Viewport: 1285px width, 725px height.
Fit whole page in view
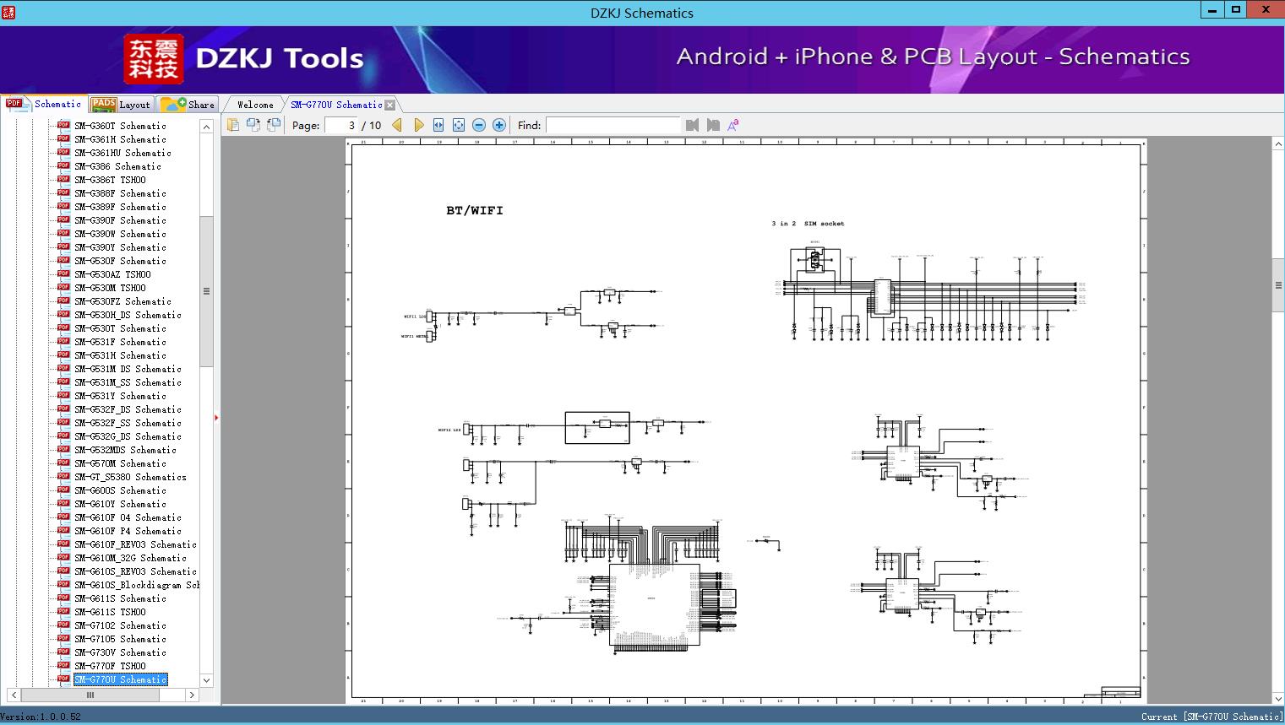(459, 125)
